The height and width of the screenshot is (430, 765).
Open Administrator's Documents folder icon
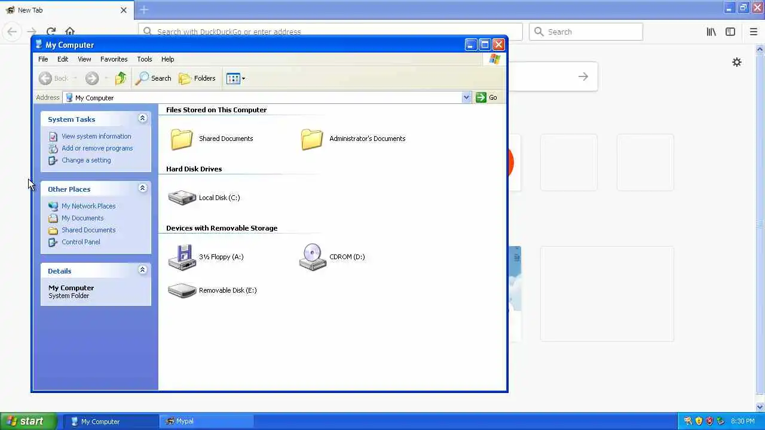coord(312,139)
